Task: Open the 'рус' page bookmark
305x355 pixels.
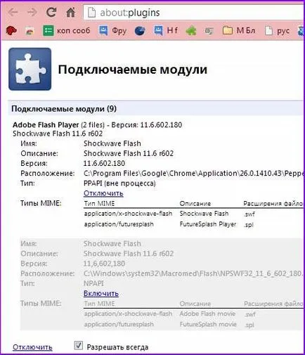Action: coord(277,31)
